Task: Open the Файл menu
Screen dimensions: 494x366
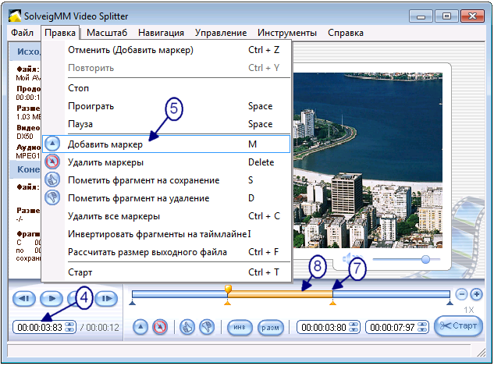Action: click(22, 33)
